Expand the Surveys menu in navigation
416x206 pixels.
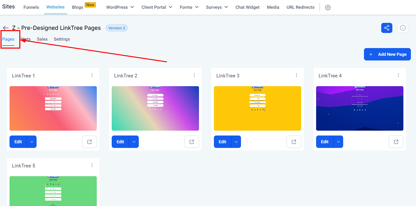pyautogui.click(x=217, y=7)
